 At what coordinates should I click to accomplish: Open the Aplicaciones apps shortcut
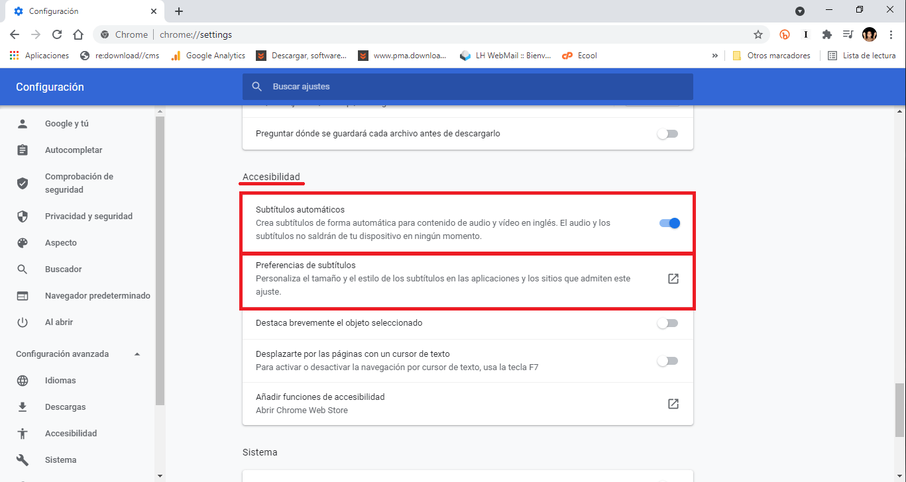[39, 56]
